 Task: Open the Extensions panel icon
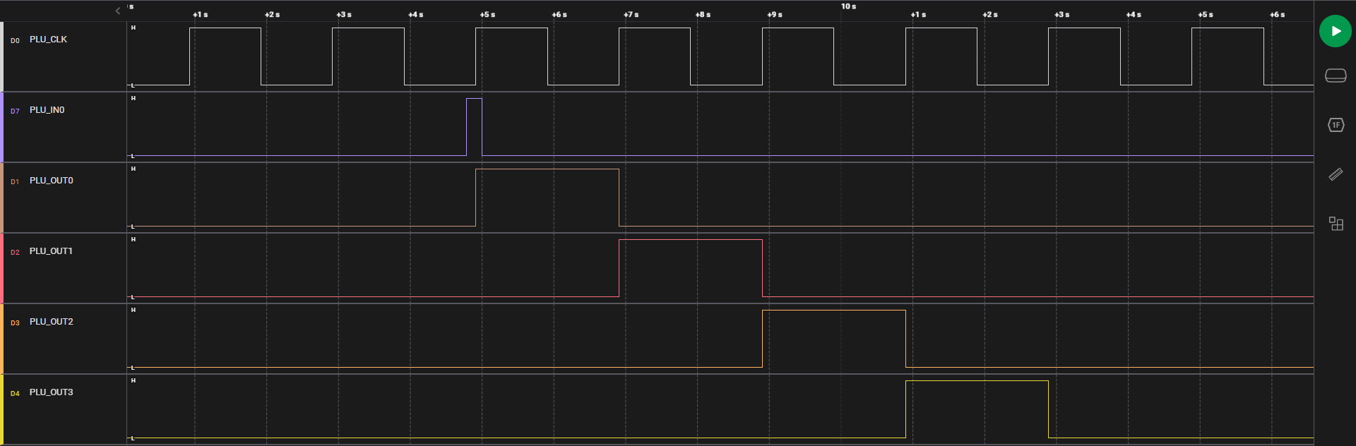coord(1335,224)
